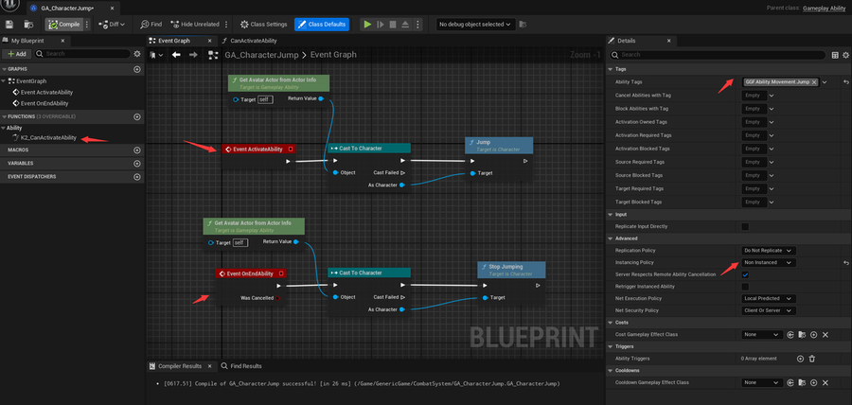Click the Browse to asset icon in the toolbar
This screenshot has height=405, width=852.
[28, 25]
